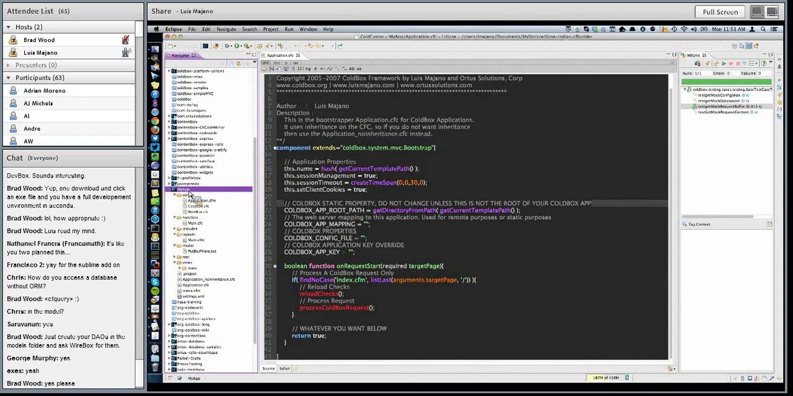Open the Navigate menu

[226, 29]
